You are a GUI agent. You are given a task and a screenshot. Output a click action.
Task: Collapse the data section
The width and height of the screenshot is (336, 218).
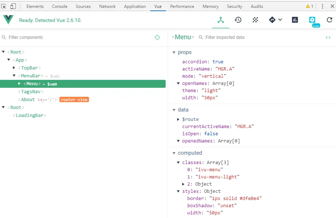(174, 110)
